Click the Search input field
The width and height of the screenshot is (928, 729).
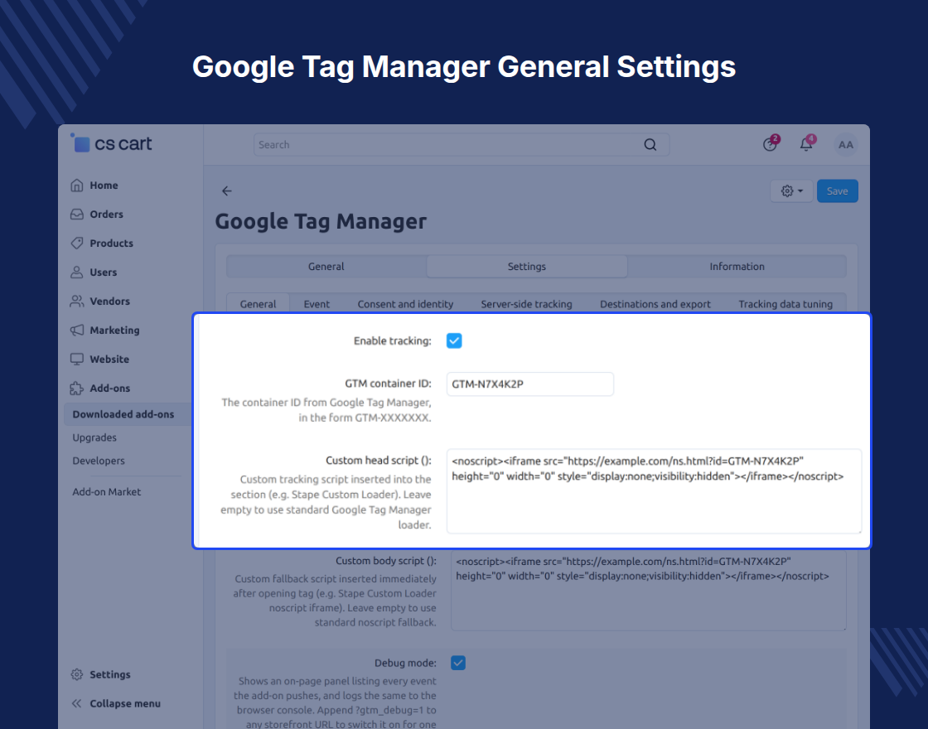tap(462, 144)
